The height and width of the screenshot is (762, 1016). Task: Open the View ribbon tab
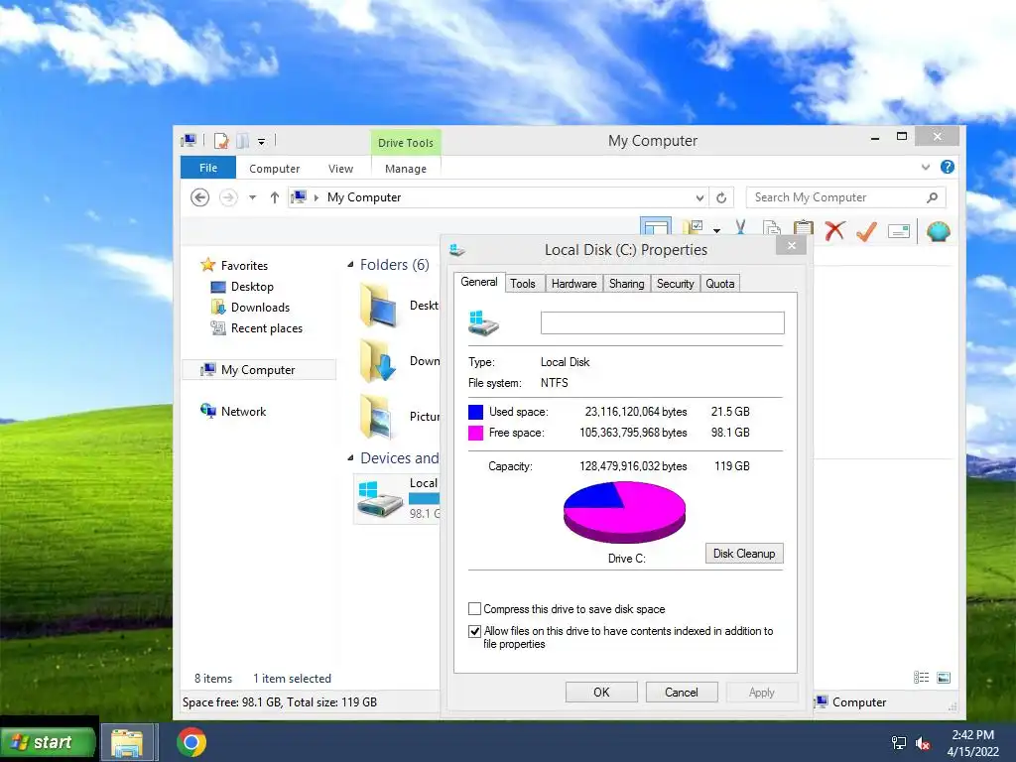tap(341, 169)
